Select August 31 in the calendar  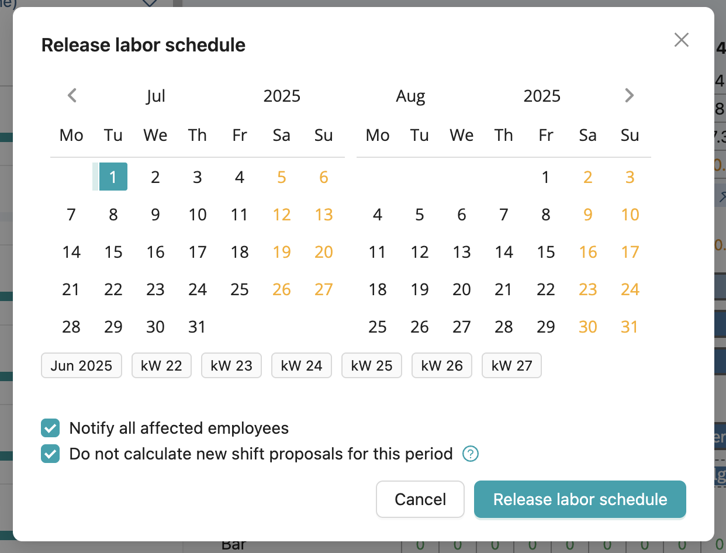pyautogui.click(x=630, y=327)
